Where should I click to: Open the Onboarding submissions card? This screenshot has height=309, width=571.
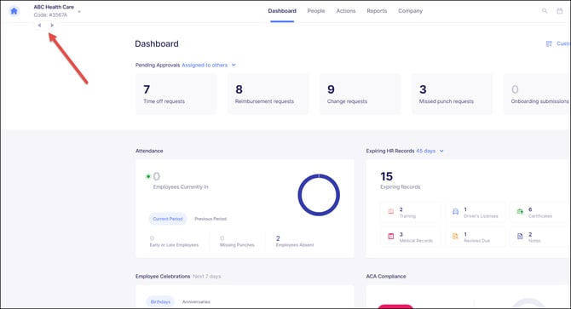click(x=537, y=94)
